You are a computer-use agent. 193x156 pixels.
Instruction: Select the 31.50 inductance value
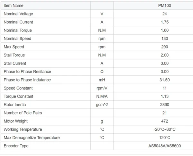pos(165,80)
